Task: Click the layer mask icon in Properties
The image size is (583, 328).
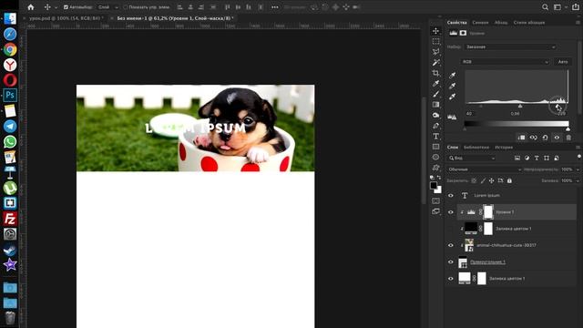Action: [x=463, y=33]
